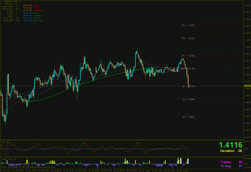Click the % Avg: 91 readout

[x=232, y=166]
